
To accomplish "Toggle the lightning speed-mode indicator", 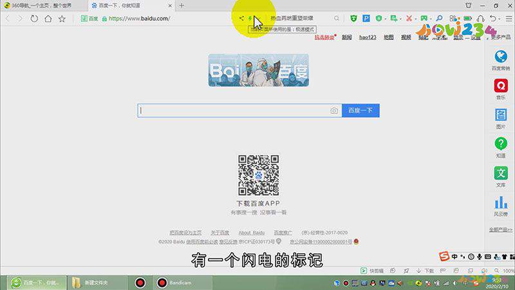I will coord(250,19).
